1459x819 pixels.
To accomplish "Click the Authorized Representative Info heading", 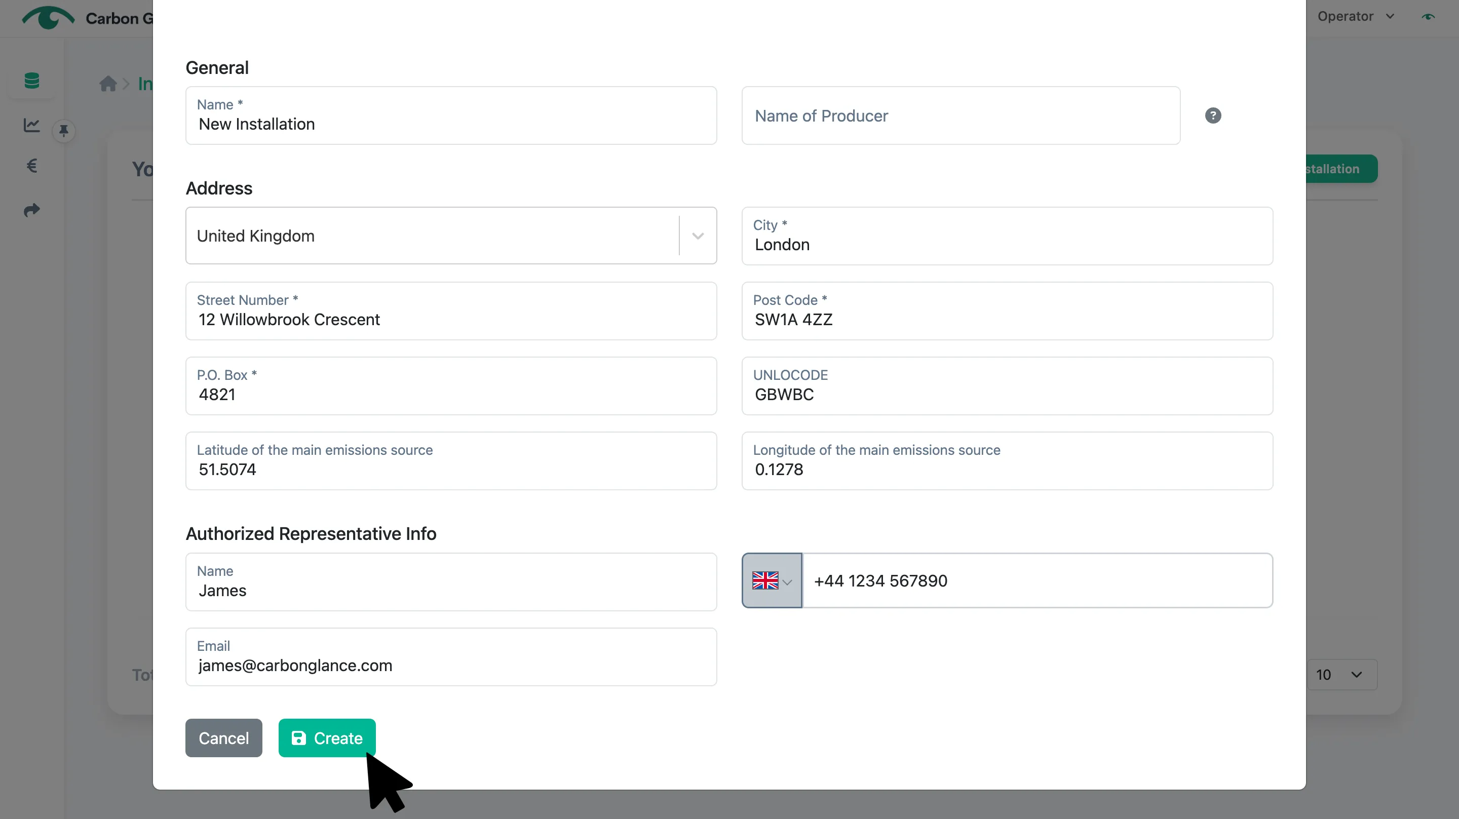I will [311, 533].
